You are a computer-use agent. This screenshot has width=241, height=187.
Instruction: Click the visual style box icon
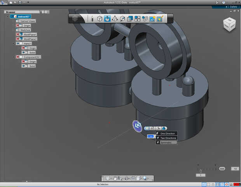[x=138, y=178]
